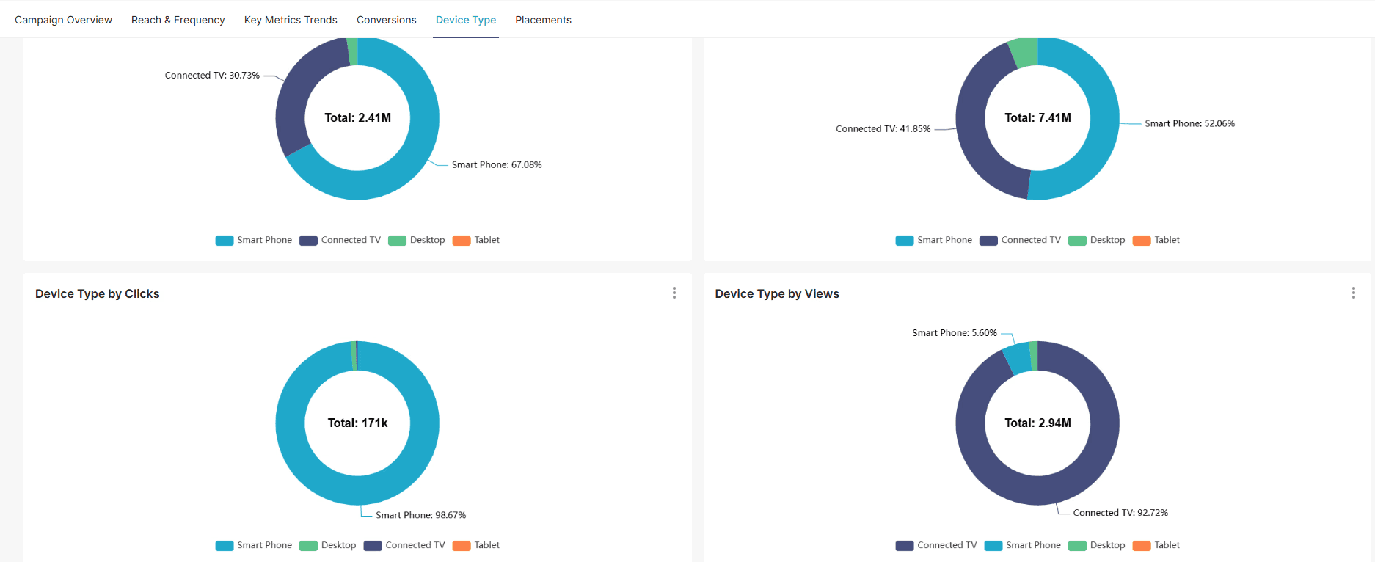Screen dimensions: 1375x562
Task: Select the Device Type tab
Action: tap(466, 20)
